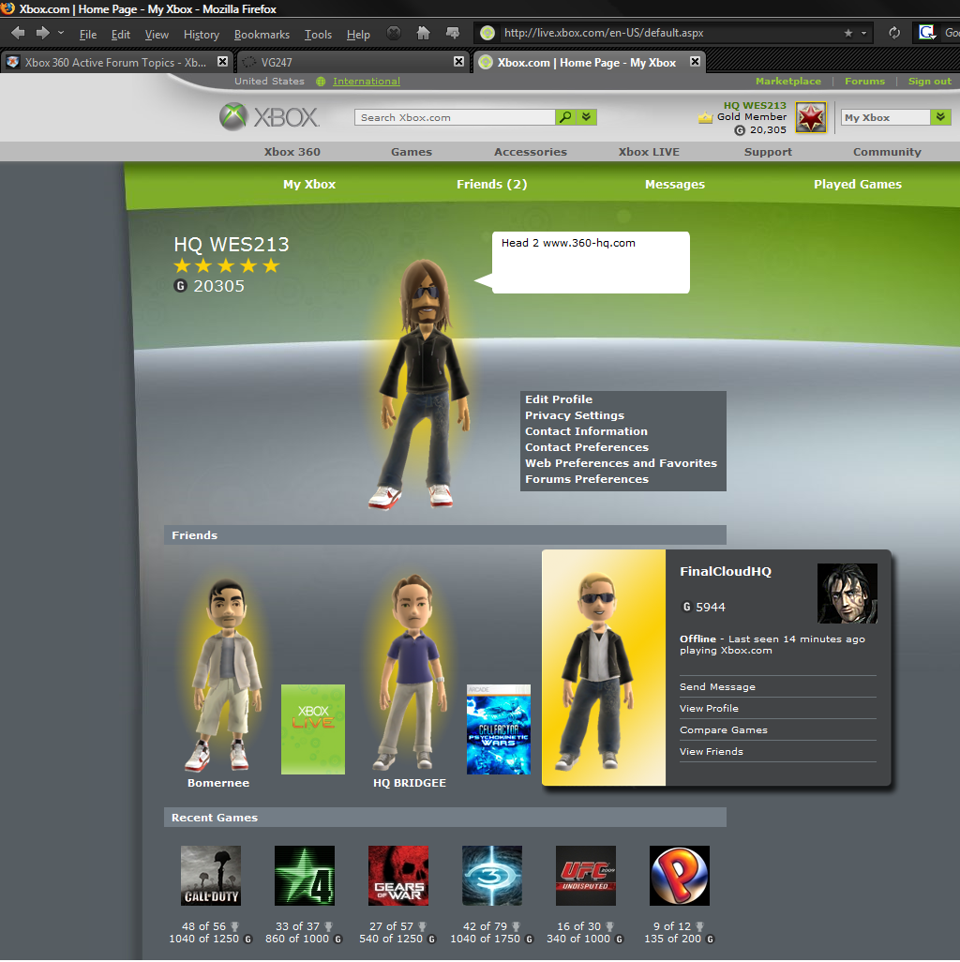
Task: Open Web Preferences and Favorites
Action: pos(621,463)
